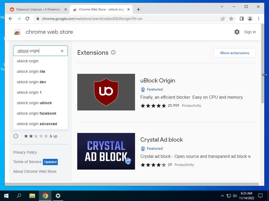Switch to the Pokemon Uranium tab

click(38, 9)
